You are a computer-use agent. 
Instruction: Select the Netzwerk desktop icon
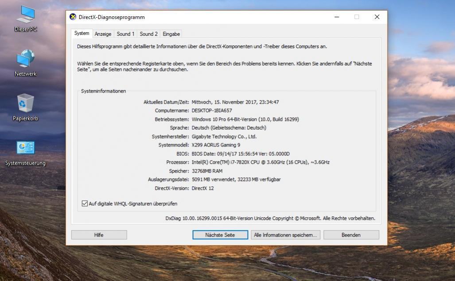pos(26,63)
